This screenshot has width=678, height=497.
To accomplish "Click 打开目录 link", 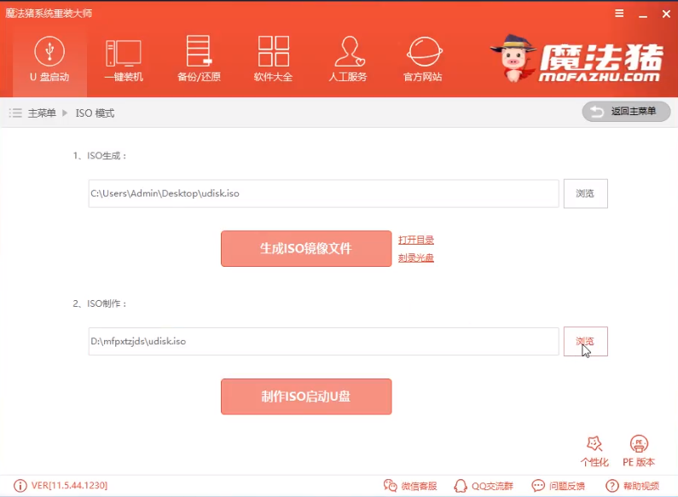I will (x=416, y=240).
